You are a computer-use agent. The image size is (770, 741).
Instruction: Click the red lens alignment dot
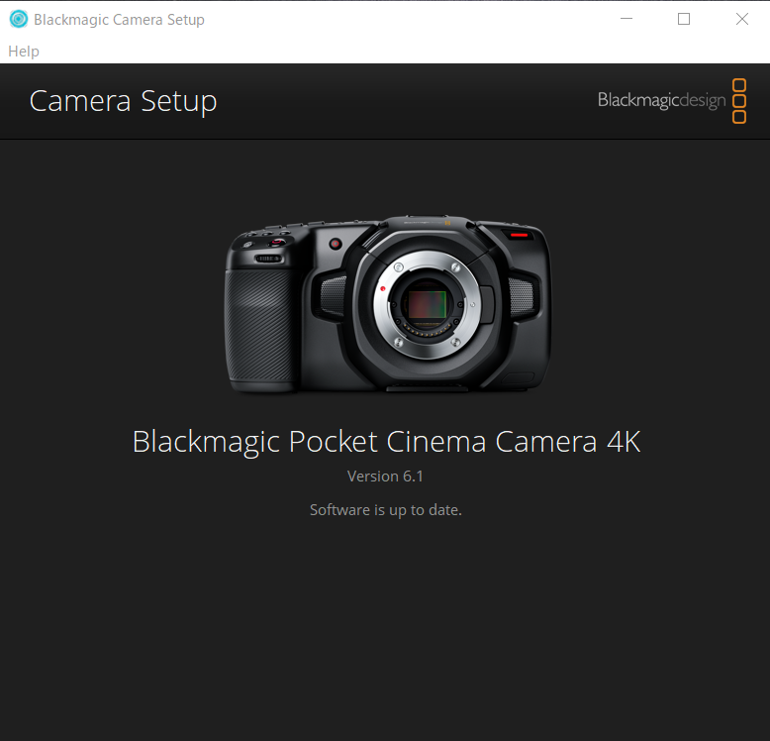point(382,288)
